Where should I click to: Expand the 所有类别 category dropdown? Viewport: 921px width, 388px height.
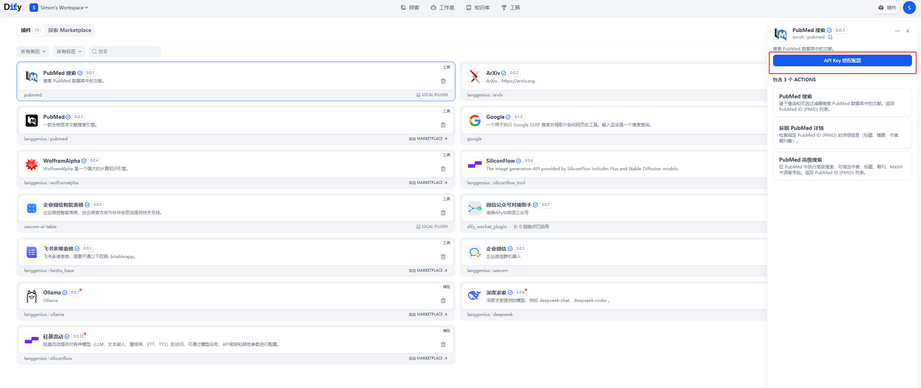(x=33, y=51)
